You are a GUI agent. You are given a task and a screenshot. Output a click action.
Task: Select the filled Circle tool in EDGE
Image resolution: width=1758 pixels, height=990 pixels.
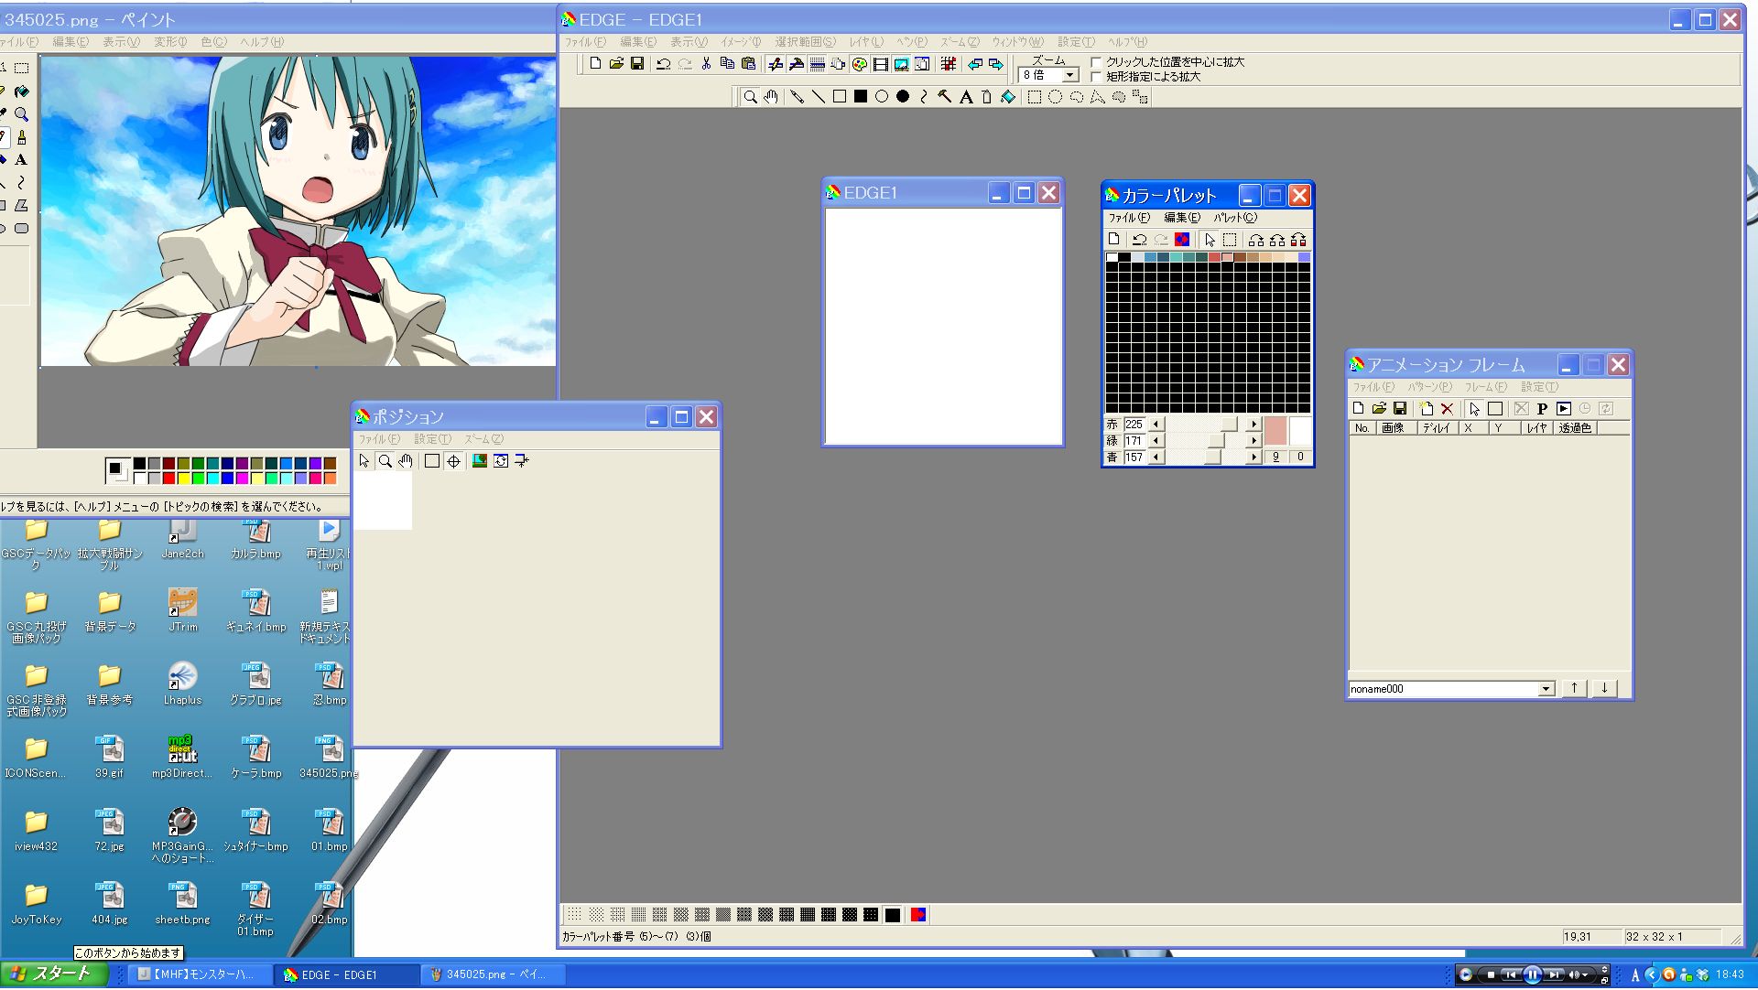902,96
